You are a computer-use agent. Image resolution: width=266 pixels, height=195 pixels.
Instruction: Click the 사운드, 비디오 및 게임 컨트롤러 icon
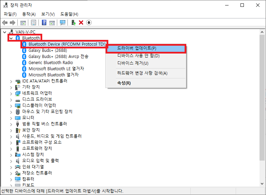click(17, 136)
